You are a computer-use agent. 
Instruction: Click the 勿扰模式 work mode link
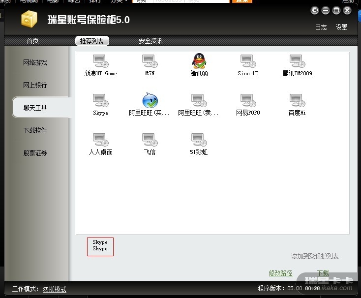pos(54,289)
